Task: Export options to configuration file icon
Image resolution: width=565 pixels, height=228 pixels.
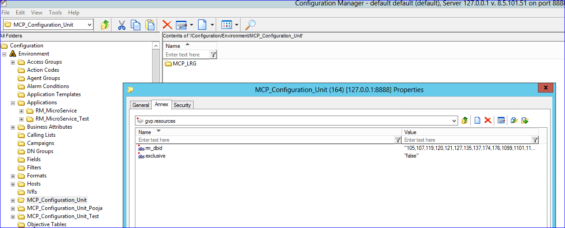Action: [x=524, y=121]
